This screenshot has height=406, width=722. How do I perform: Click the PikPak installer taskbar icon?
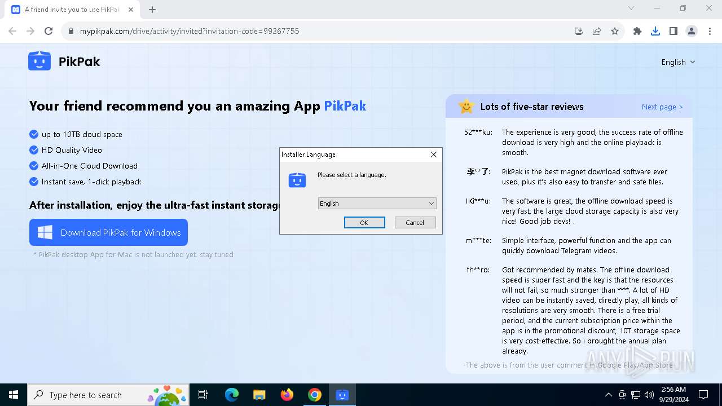pyautogui.click(x=342, y=395)
